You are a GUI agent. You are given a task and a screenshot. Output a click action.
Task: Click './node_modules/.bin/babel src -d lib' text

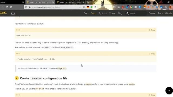pyautogui.click(x=36, y=59)
